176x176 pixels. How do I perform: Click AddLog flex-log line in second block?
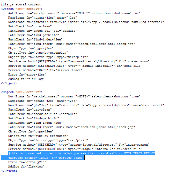pos(26,166)
